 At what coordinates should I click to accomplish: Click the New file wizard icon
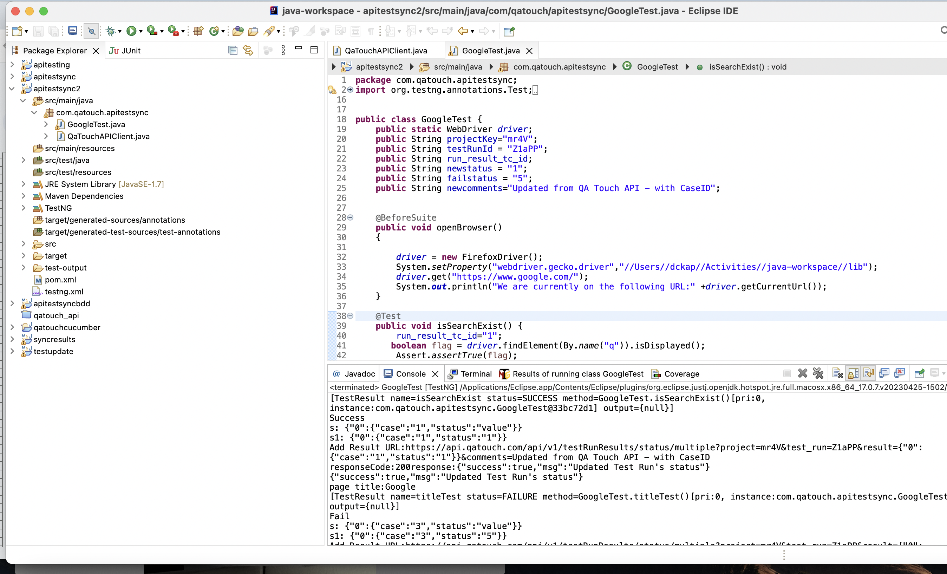click(17, 31)
